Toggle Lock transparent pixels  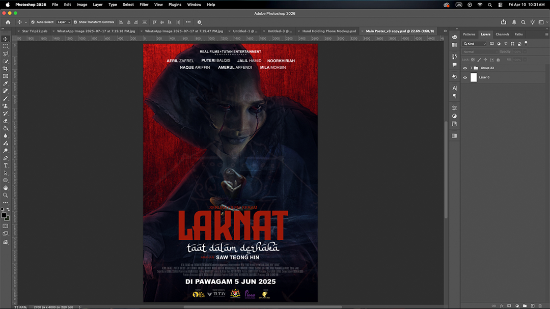coord(473,60)
